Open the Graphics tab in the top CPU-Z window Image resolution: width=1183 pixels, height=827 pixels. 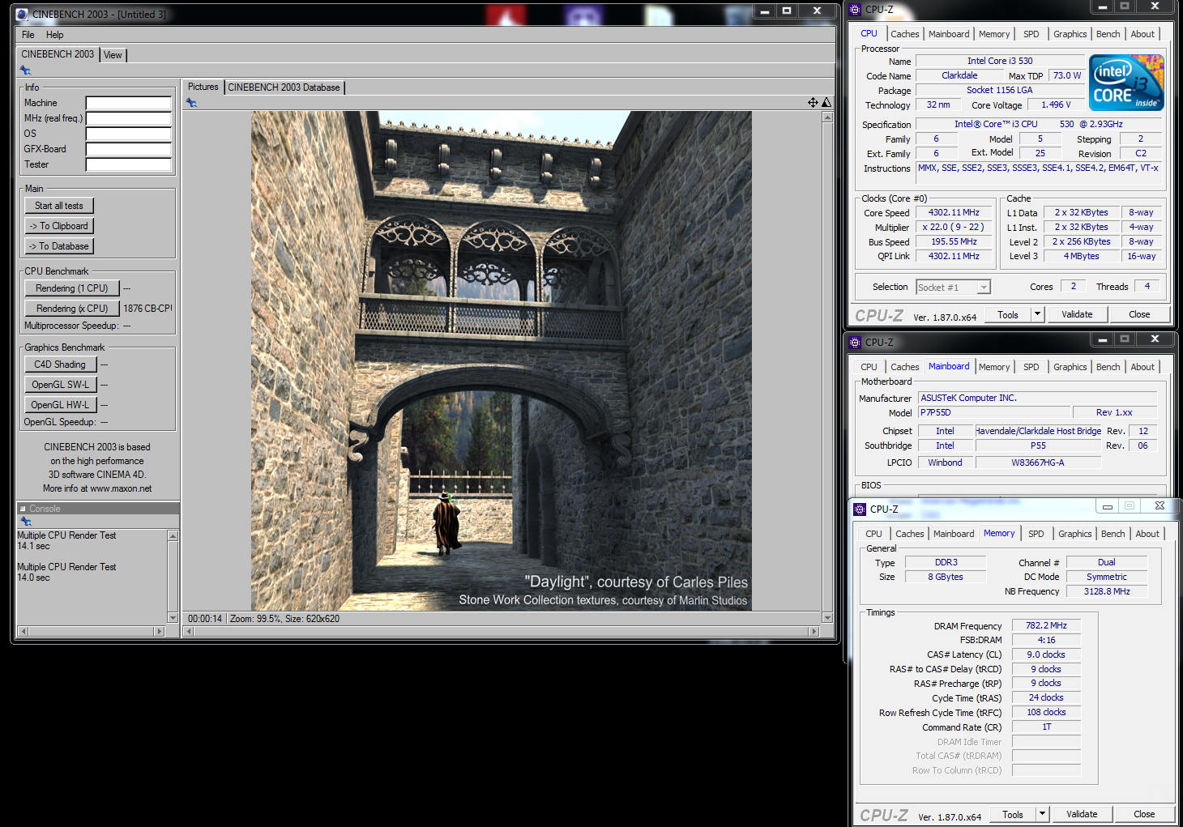(1070, 34)
